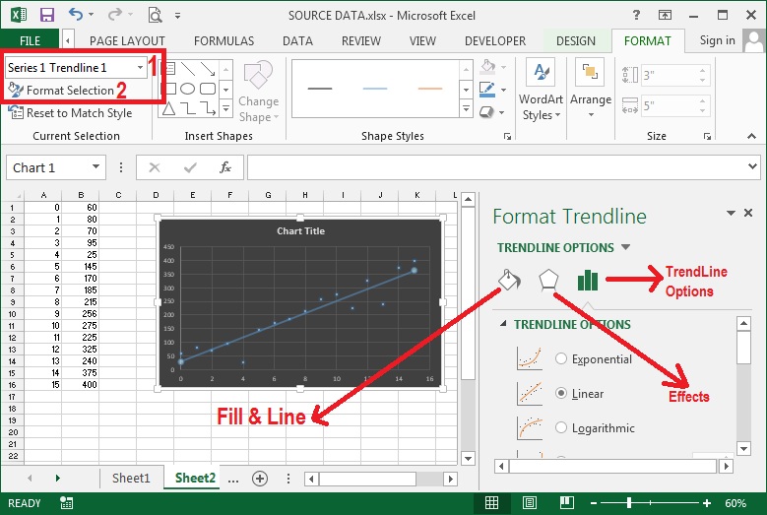Insert the triangle shape

tap(168, 108)
